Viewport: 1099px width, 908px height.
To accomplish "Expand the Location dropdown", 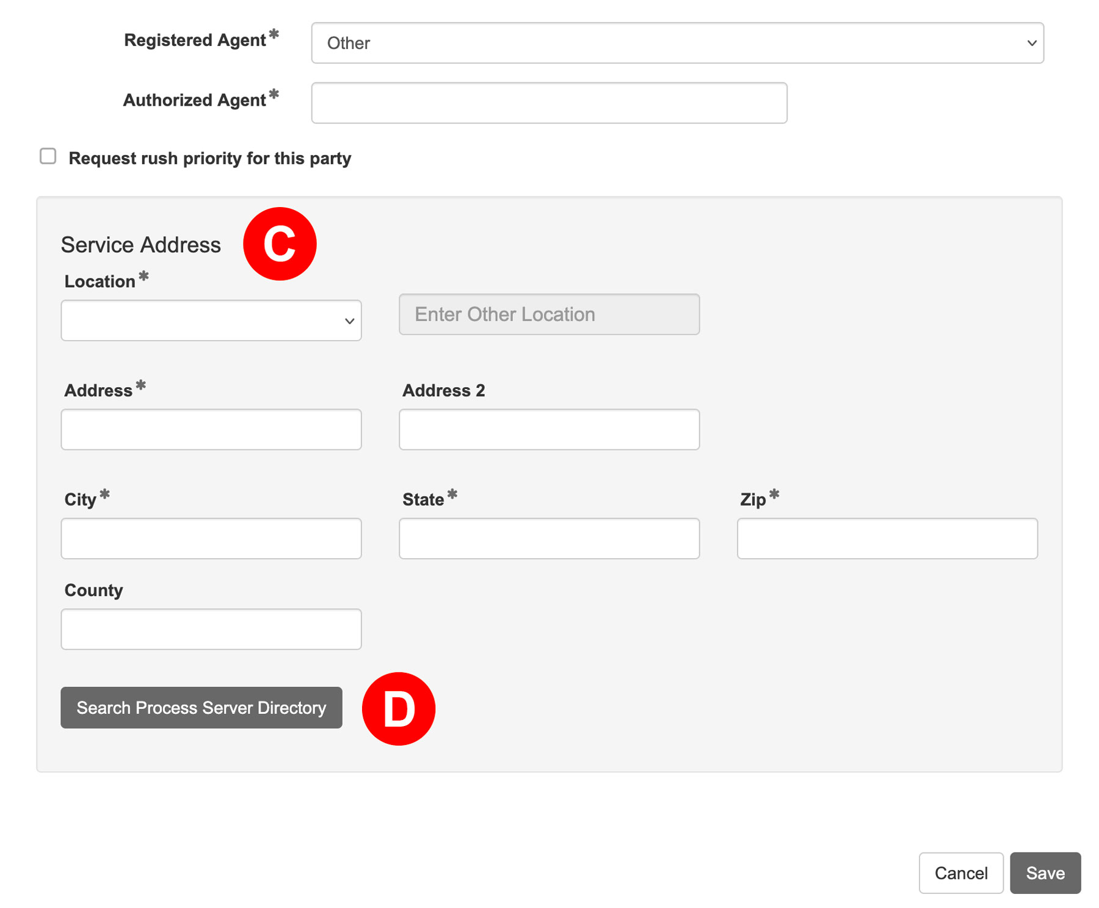I will 211,320.
